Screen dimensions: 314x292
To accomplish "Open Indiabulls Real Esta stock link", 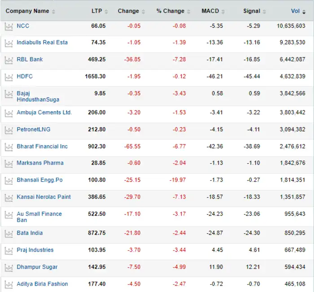I will click(42, 43).
